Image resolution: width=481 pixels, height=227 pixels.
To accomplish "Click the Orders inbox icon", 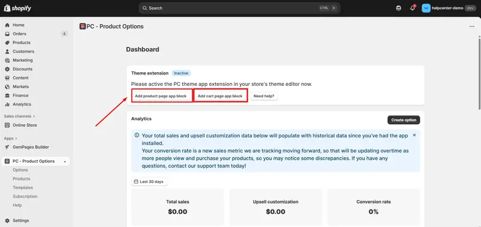I will tap(7, 34).
